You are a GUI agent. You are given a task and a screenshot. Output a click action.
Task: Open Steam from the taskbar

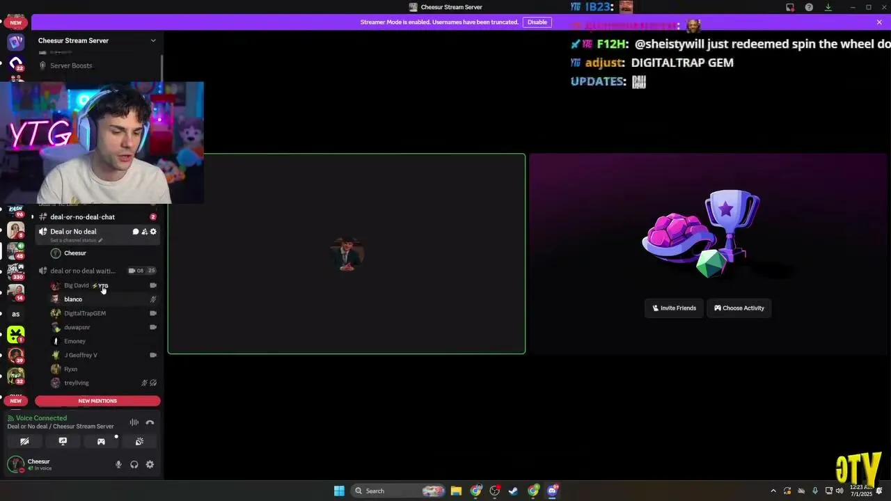click(x=513, y=491)
